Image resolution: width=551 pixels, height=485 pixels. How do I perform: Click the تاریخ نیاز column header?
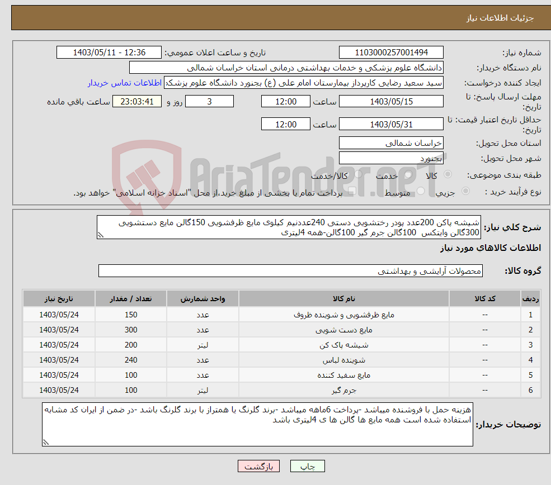pos(59,298)
